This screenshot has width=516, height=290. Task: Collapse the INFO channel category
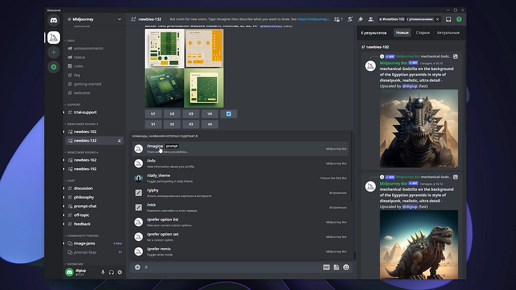[71, 41]
